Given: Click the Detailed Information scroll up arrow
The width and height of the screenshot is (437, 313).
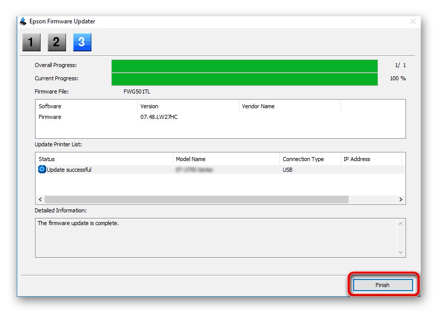Looking at the screenshot, I should click(x=400, y=224).
